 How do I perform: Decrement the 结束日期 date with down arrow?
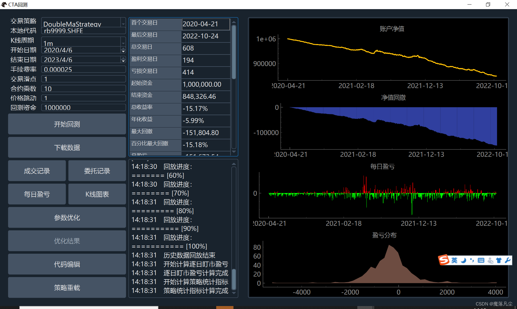123,61
